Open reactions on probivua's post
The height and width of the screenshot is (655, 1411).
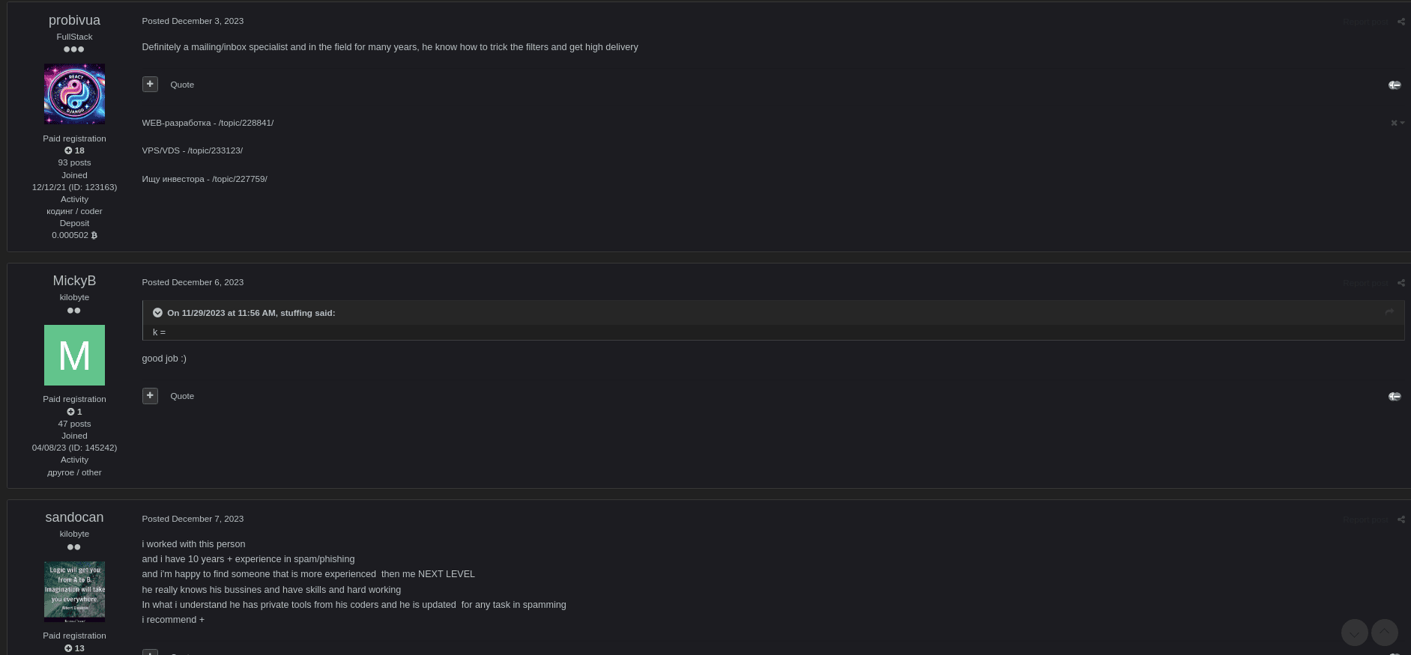click(x=1395, y=85)
